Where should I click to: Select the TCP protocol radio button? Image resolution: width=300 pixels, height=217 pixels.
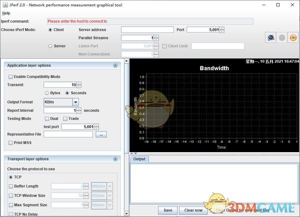point(10,177)
